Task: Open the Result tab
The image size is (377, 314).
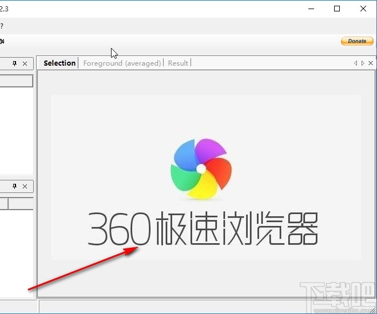Action: [x=178, y=63]
